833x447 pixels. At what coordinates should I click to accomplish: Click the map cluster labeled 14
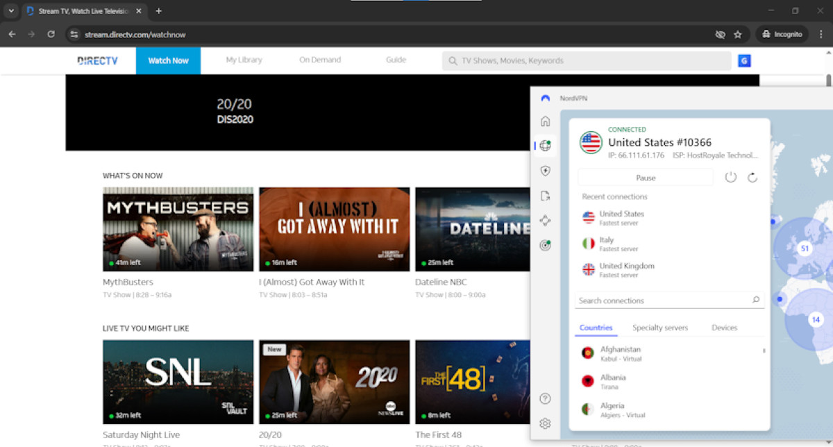point(815,319)
